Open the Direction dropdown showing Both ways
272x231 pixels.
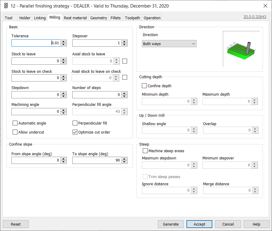tap(169, 44)
